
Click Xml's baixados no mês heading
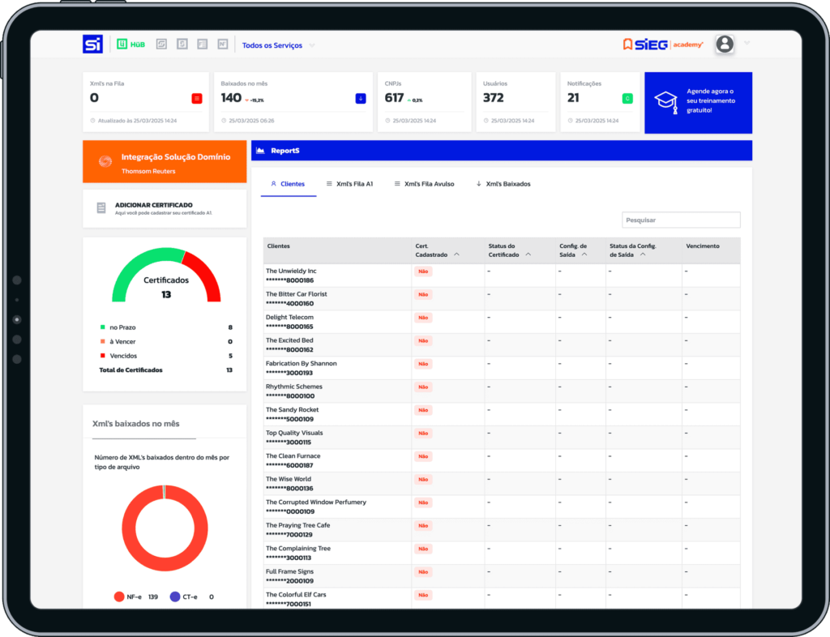pos(136,424)
